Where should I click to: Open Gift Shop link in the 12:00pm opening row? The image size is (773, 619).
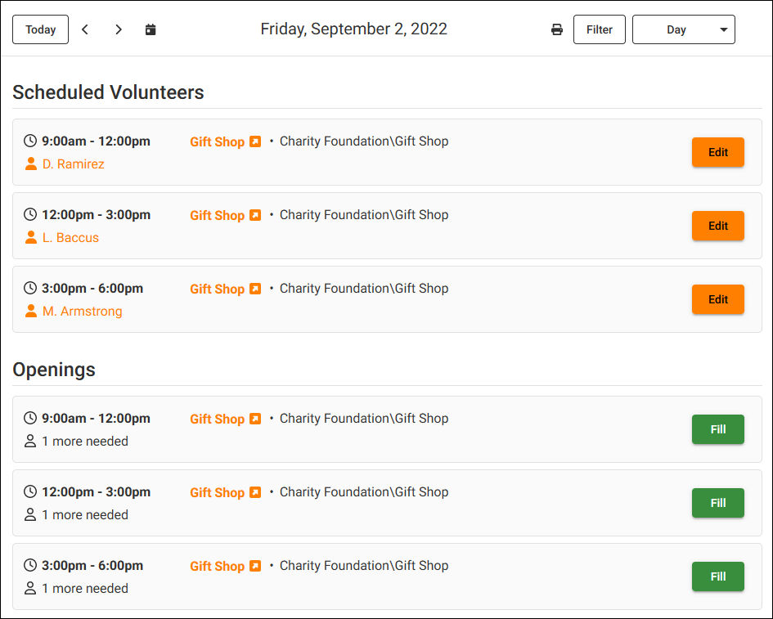coord(254,492)
